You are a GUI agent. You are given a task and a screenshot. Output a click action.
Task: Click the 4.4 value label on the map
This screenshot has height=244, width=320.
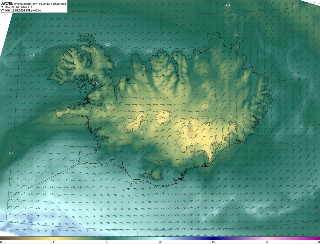click(x=228, y=5)
